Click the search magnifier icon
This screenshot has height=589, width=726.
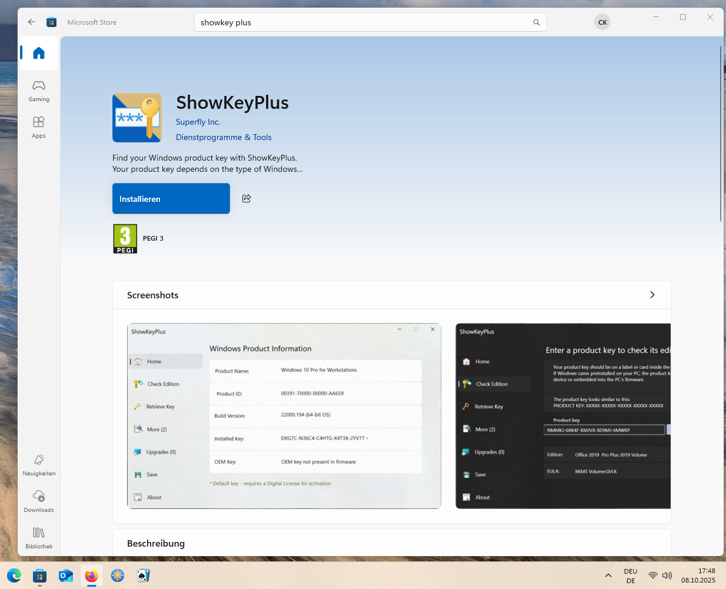(x=537, y=22)
